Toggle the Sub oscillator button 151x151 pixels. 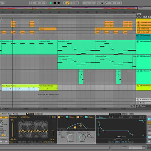coord(3,117)
